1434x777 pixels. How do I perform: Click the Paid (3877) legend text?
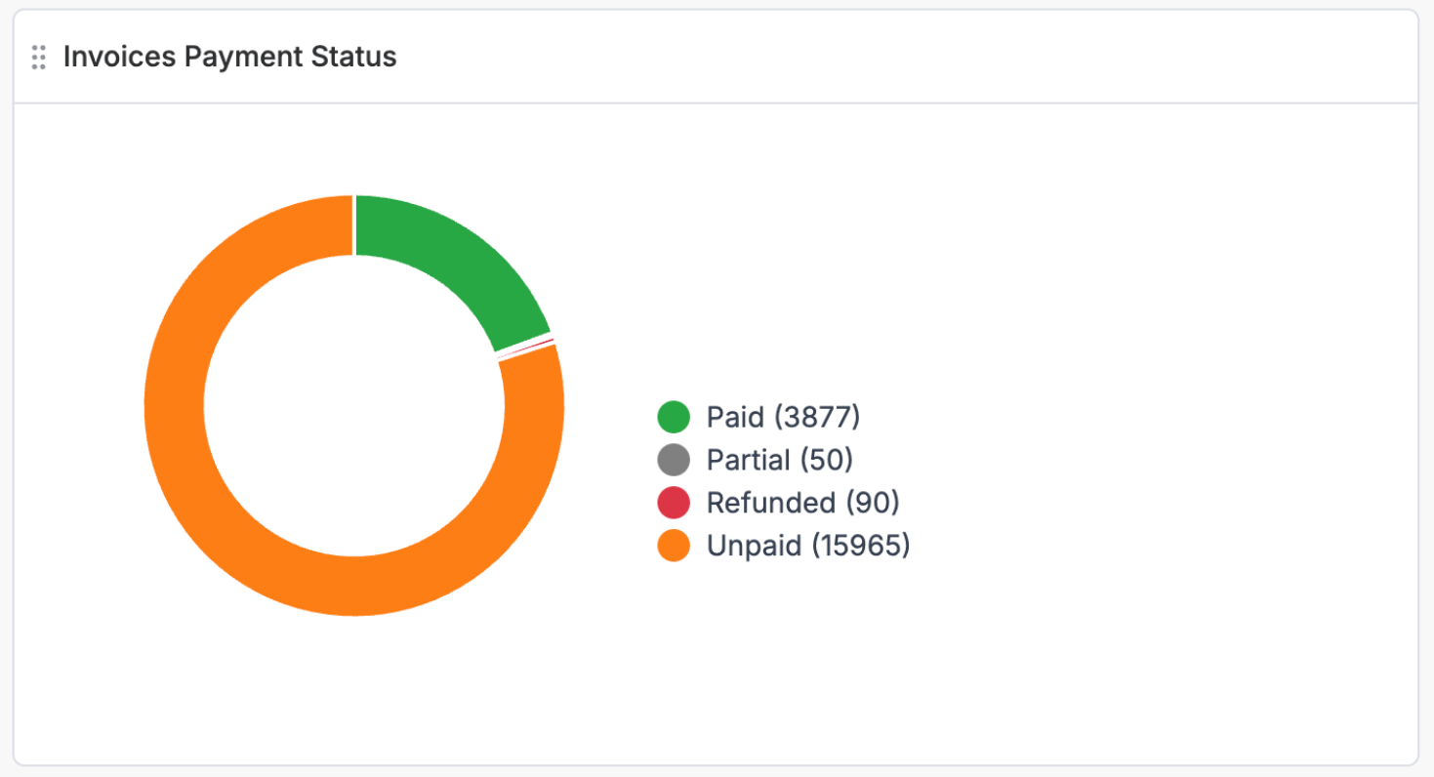781,417
